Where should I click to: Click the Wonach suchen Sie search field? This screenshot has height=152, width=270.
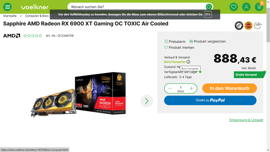137,7
